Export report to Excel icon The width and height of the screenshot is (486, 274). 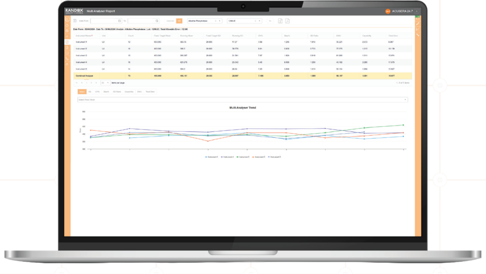(280, 21)
